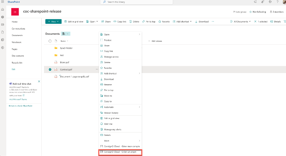Open the All Documents view dropdown

coord(240,21)
